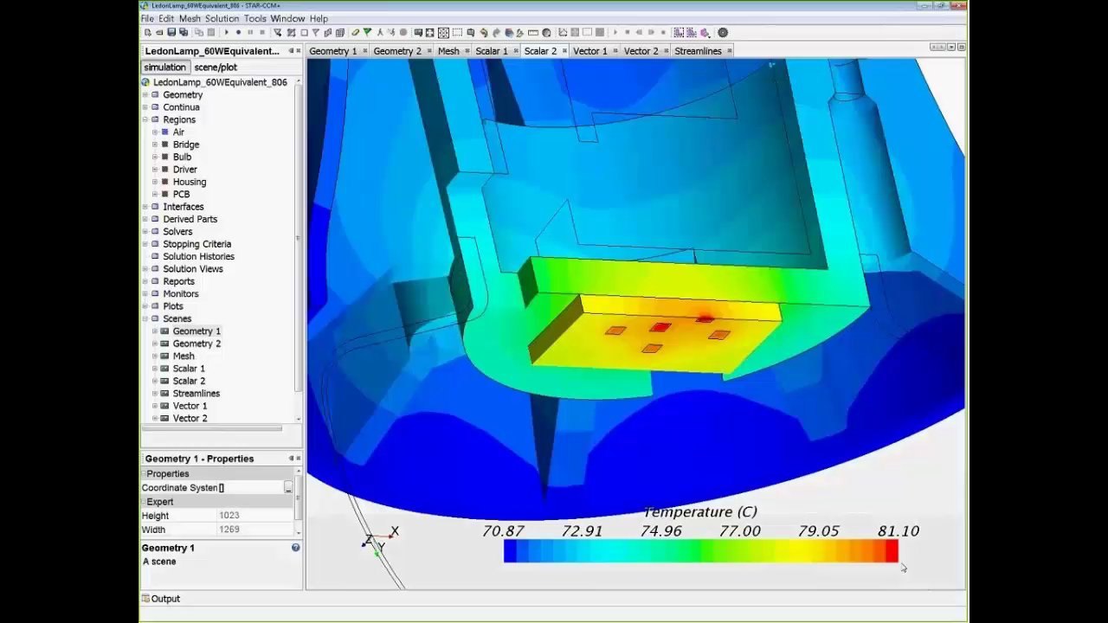Collapse the Properties section header
1108x623 pixels.
[x=144, y=473]
